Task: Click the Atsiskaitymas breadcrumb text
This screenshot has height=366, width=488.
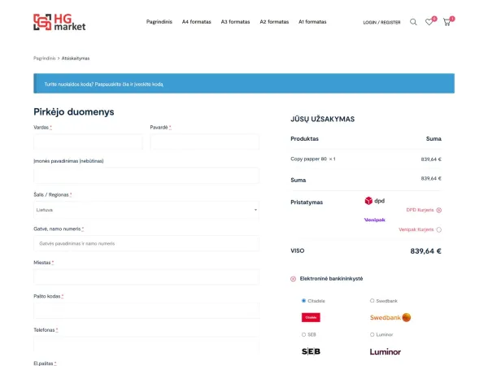Action: pos(76,59)
